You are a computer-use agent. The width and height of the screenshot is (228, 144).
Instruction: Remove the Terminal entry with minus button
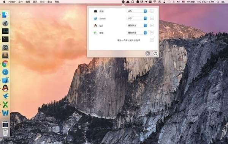(152, 11)
